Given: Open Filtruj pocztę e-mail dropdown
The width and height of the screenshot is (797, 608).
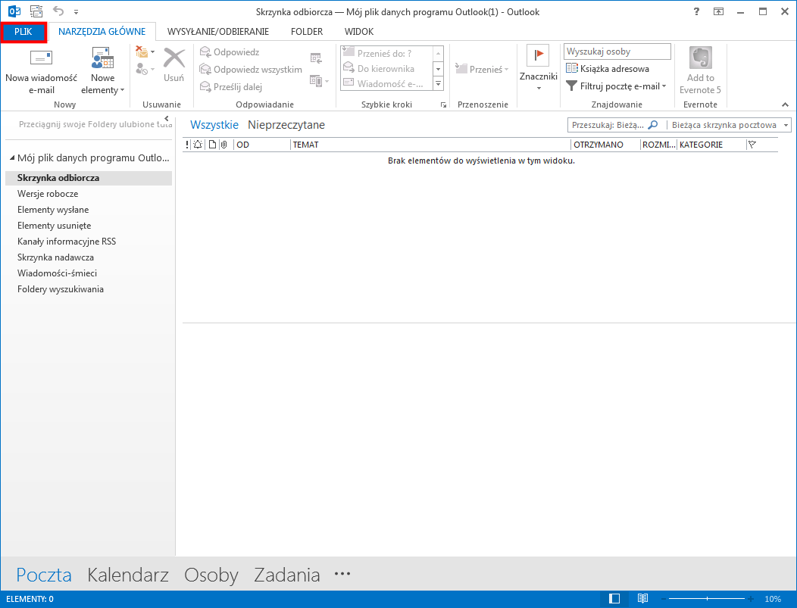Looking at the screenshot, I should coord(616,86).
